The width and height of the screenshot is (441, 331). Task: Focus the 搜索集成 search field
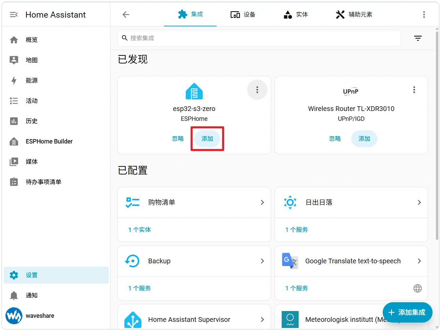point(259,38)
